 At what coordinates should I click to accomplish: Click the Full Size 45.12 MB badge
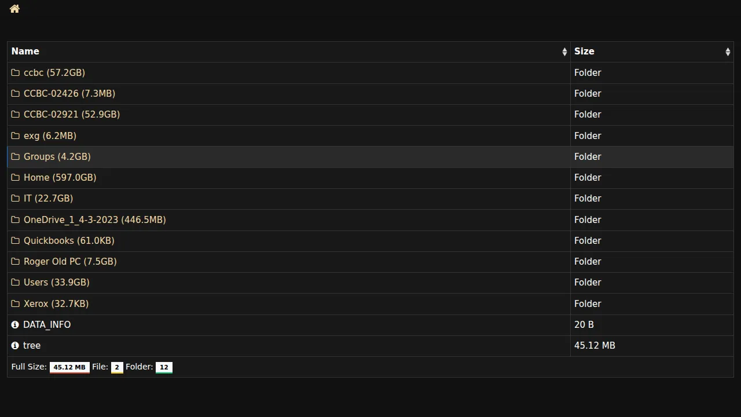(69, 367)
